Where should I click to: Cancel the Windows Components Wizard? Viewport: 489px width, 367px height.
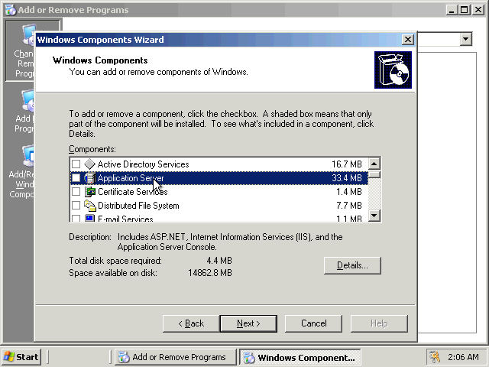(x=313, y=323)
